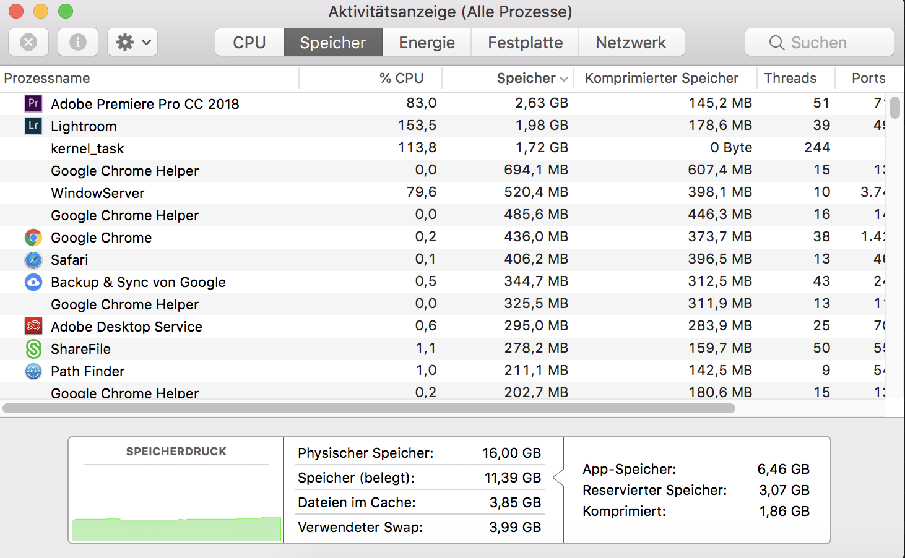The image size is (905, 558).
Task: Click the ShareFile green icon
Action: (x=33, y=349)
